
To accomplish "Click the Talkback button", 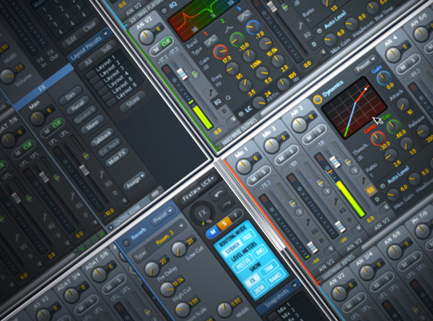I will (102, 137).
